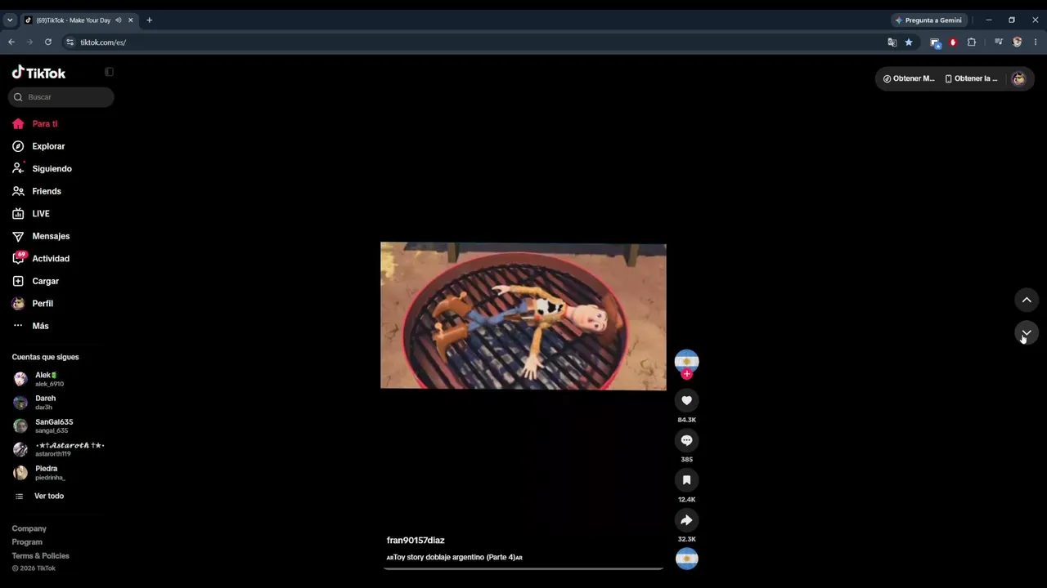
Task: Expand the Program footer section
Action: coord(27,542)
